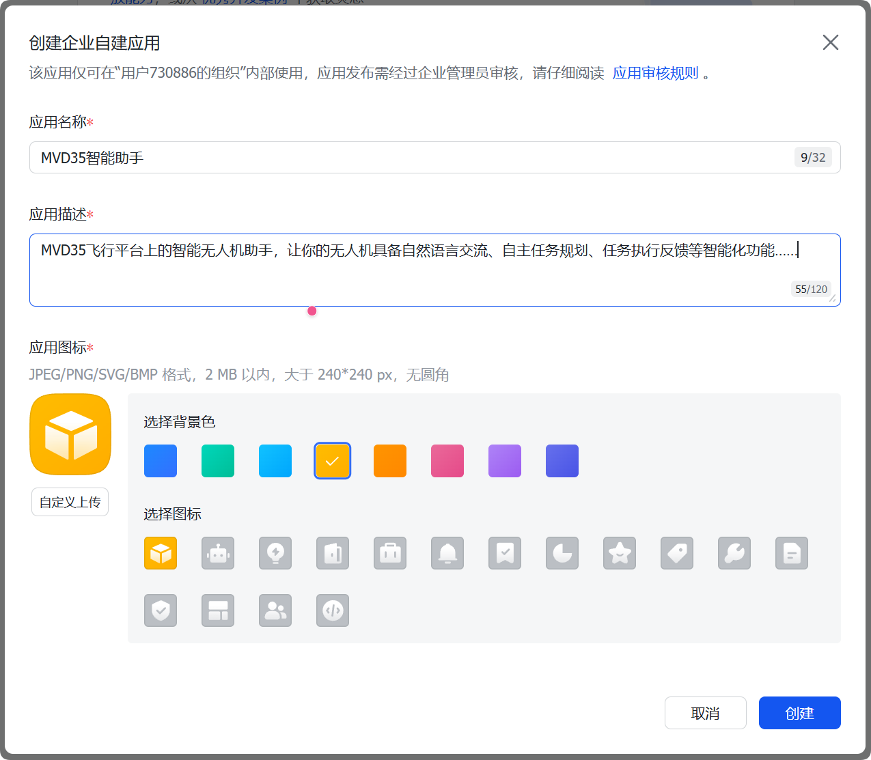The height and width of the screenshot is (760, 871).
Task: Select the robot app icon
Action: [x=218, y=553]
